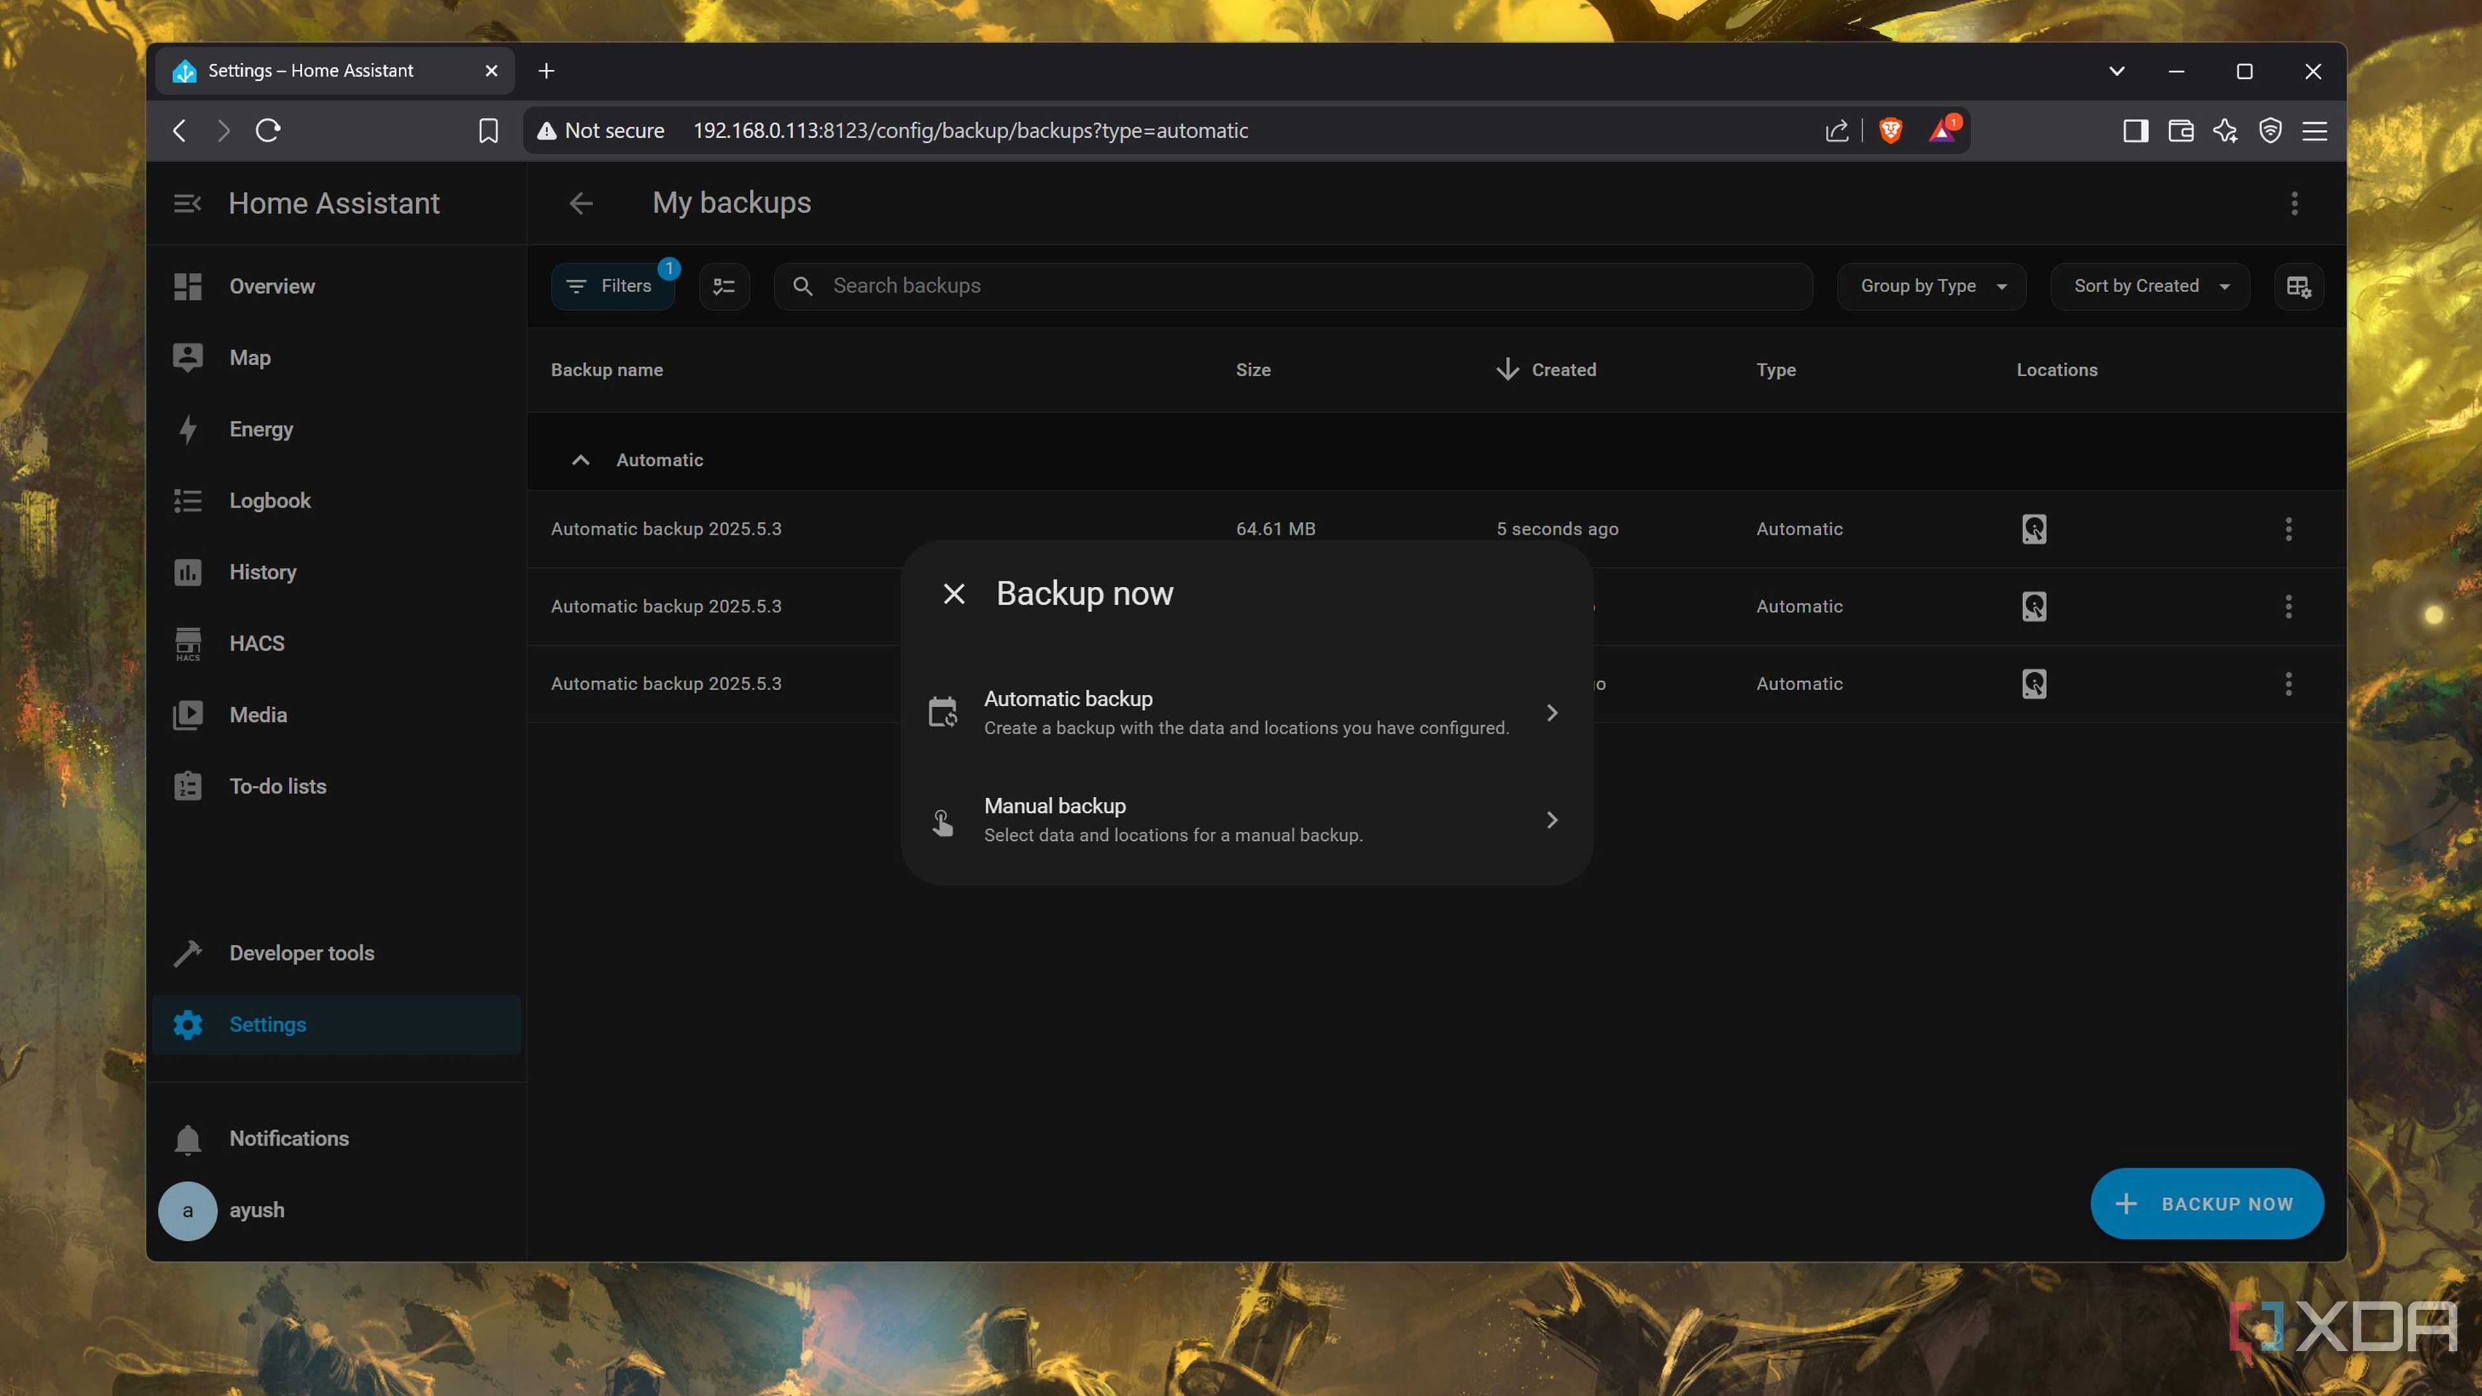Reload the page in browser

coord(268,130)
